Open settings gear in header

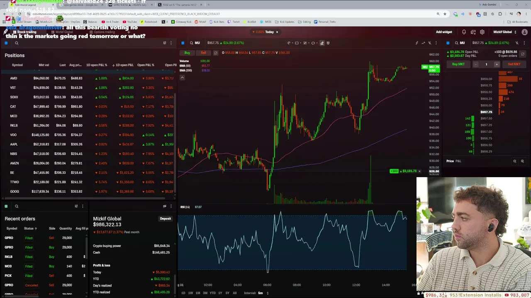click(x=482, y=32)
